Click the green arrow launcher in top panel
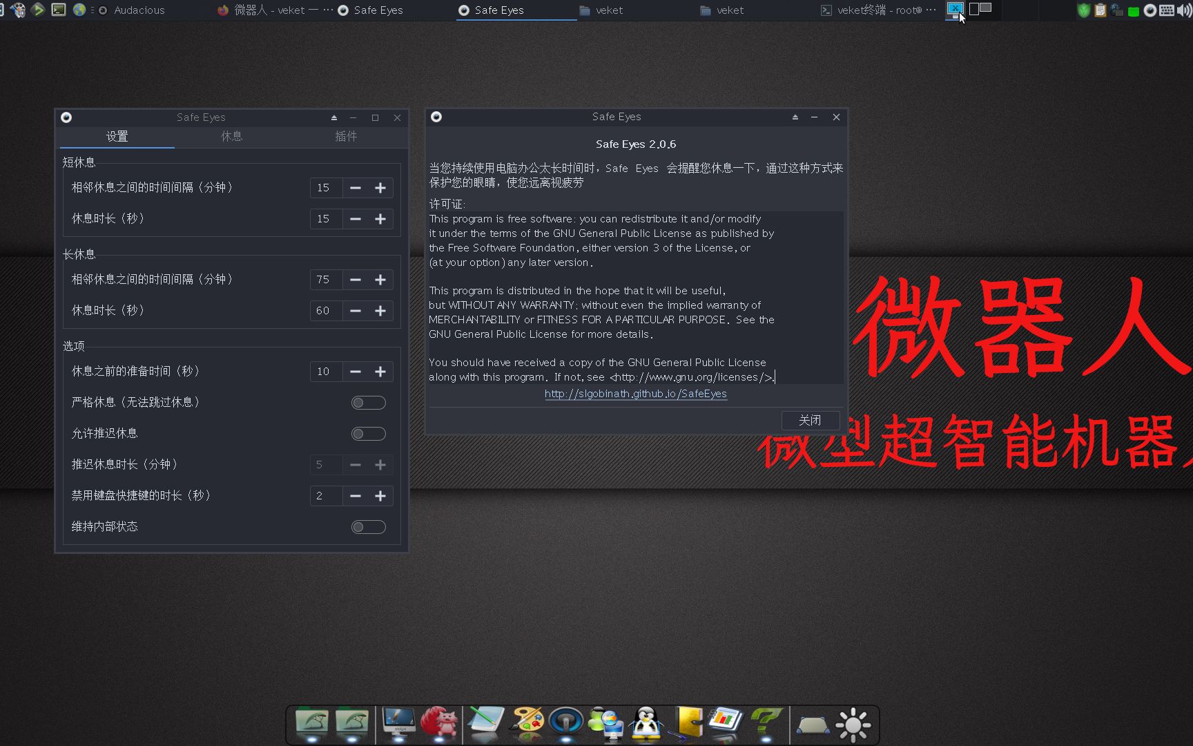The width and height of the screenshot is (1193, 746). pos(38,10)
